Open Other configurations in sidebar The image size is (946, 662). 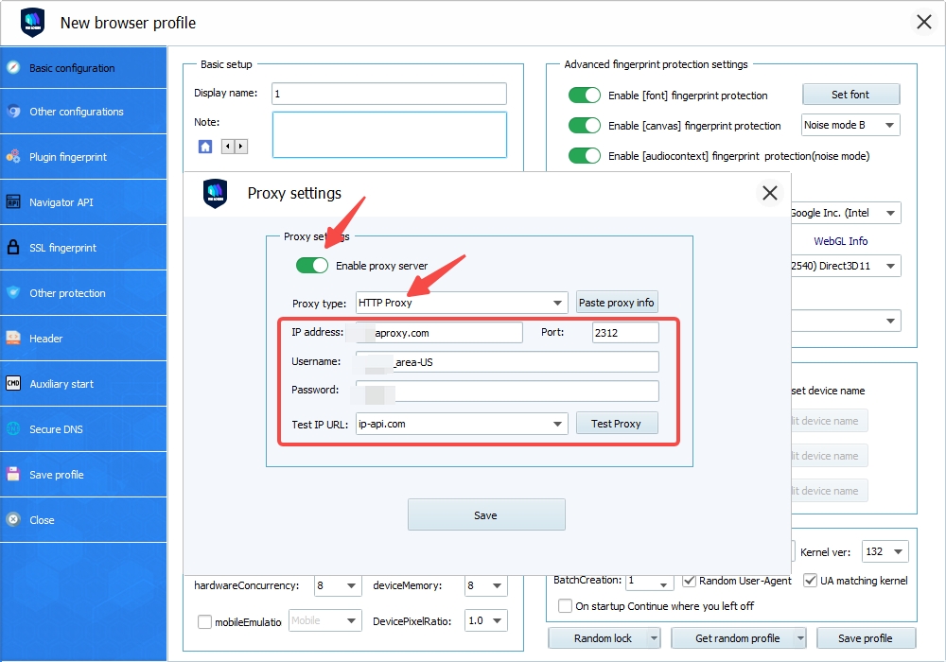[x=76, y=112]
